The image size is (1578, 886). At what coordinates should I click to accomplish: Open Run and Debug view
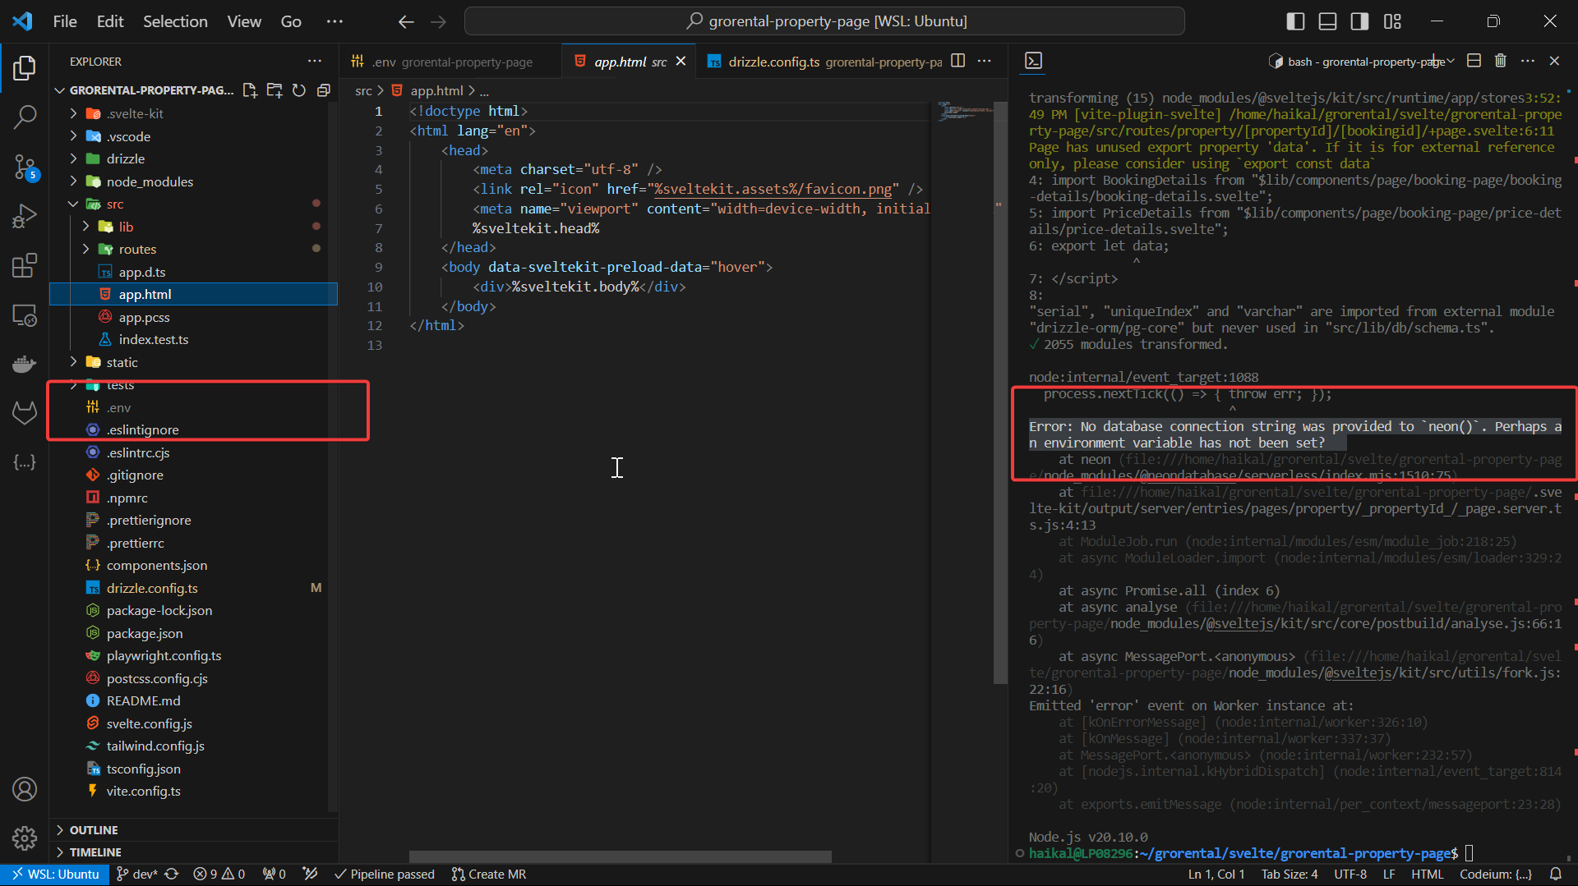pos(25,217)
